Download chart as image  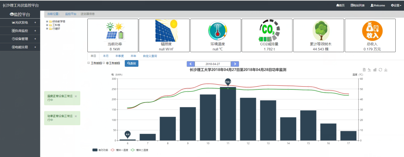pos(386,70)
